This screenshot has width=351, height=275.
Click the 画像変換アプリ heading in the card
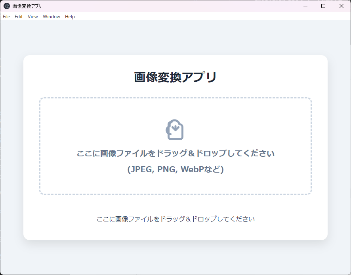click(x=175, y=77)
